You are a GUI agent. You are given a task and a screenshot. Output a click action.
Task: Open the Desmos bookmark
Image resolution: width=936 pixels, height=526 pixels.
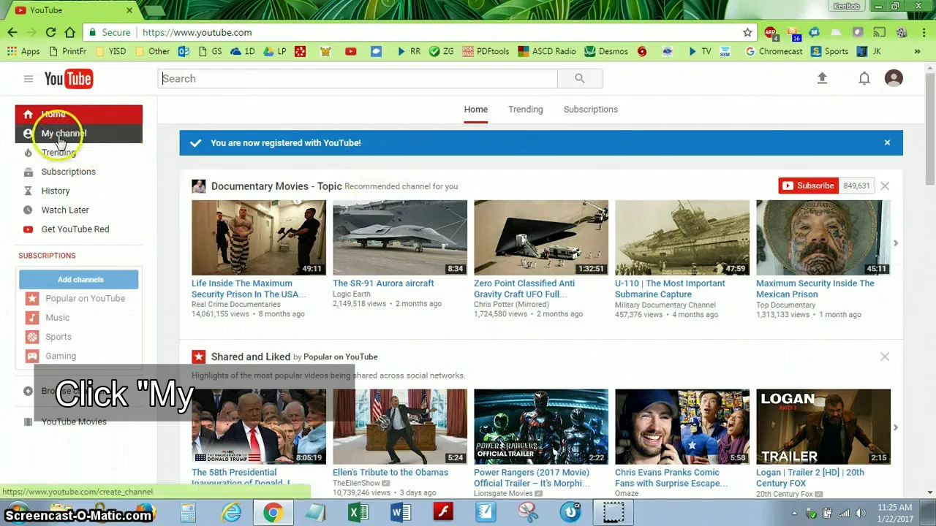coord(606,51)
